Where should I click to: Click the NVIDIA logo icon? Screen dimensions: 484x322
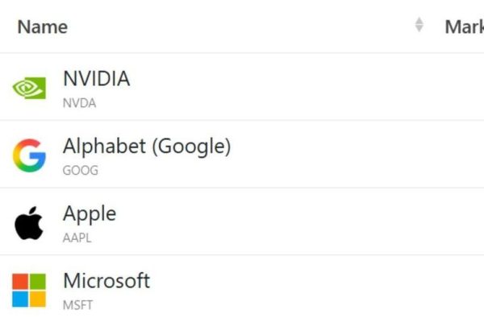[x=29, y=88]
